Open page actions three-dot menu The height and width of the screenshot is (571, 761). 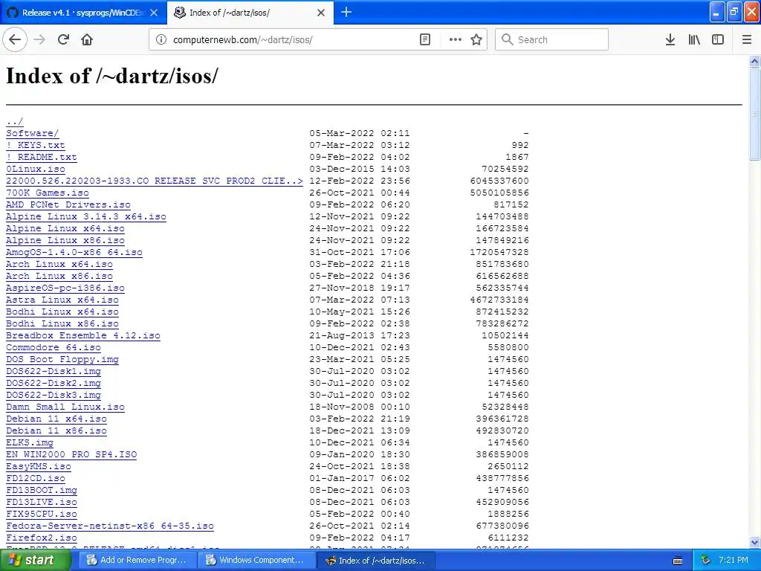click(456, 39)
